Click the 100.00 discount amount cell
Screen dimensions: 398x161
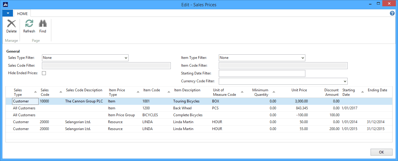[334, 115]
